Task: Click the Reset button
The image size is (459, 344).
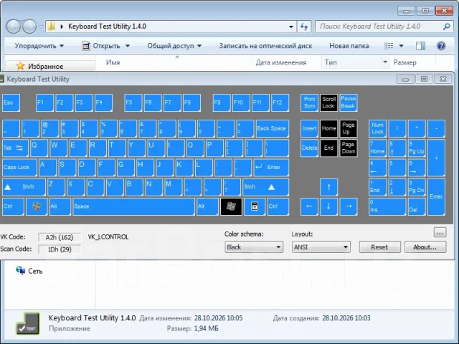Action: (379, 247)
